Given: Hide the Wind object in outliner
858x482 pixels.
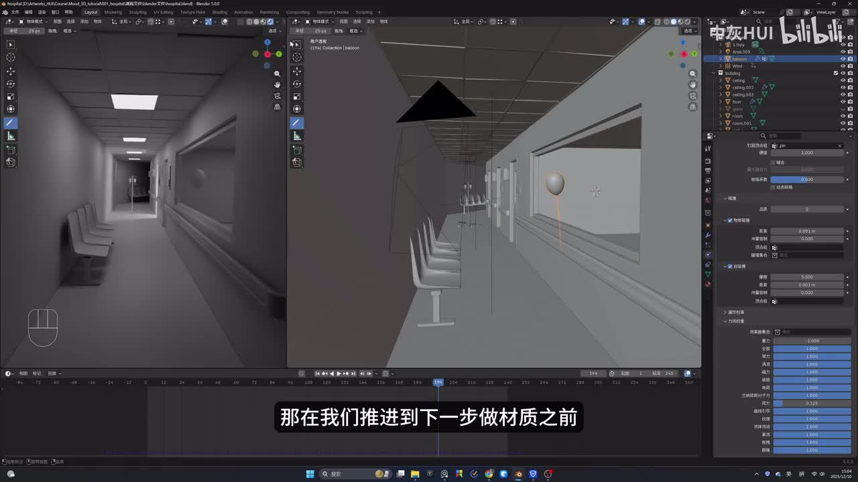Looking at the screenshot, I should tap(843, 66).
